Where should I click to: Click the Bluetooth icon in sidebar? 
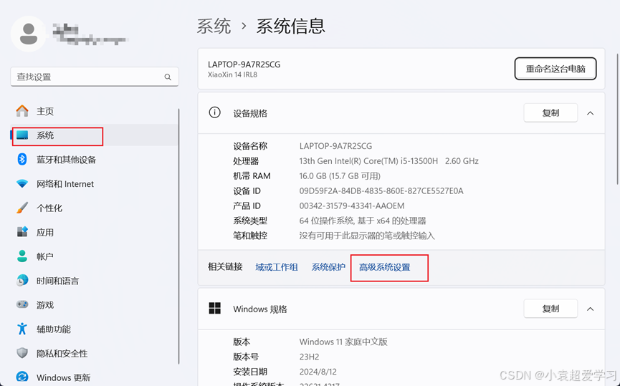pos(22,160)
